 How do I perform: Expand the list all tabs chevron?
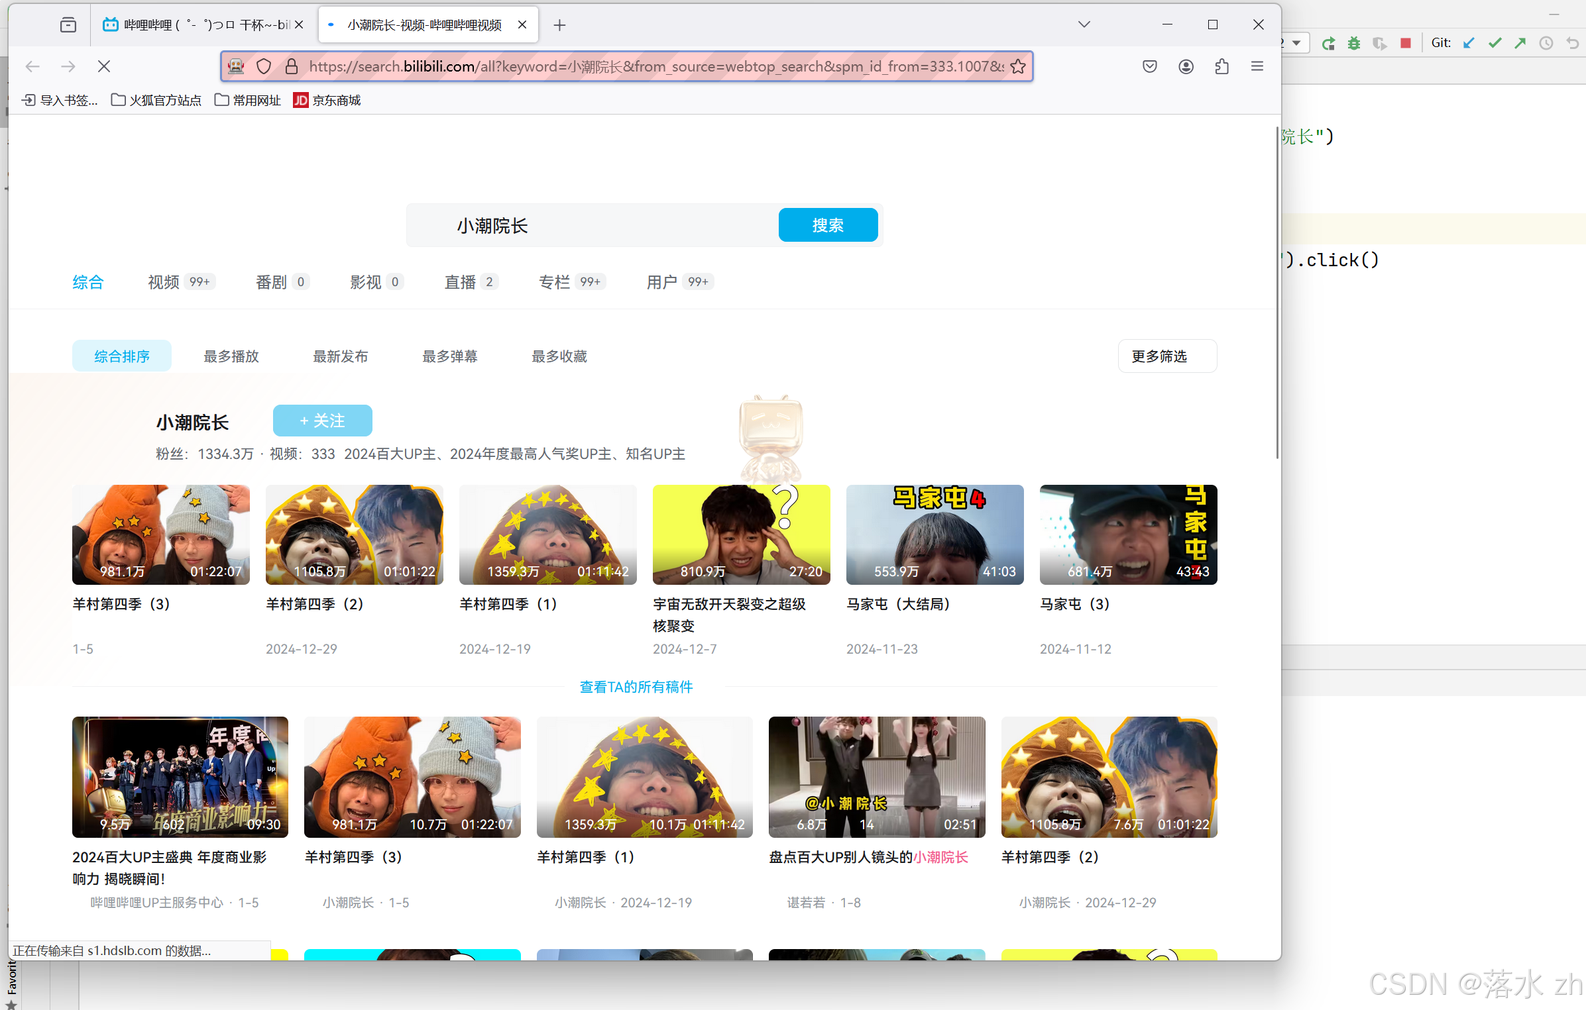tap(1084, 25)
